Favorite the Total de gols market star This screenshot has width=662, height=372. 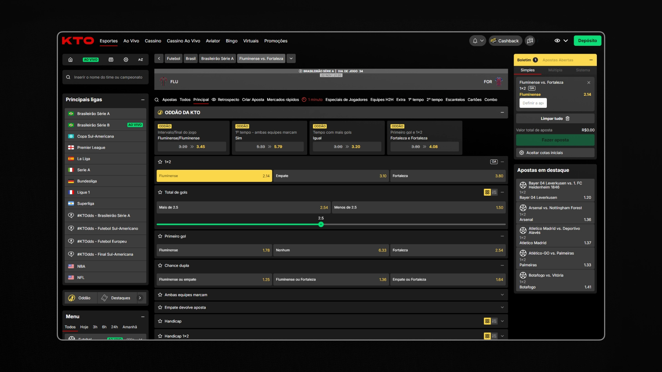(160, 192)
